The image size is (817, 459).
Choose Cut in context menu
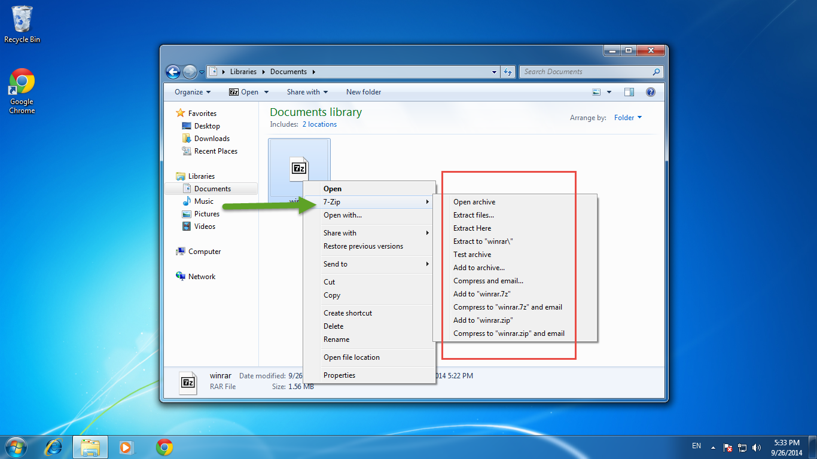click(x=369, y=282)
